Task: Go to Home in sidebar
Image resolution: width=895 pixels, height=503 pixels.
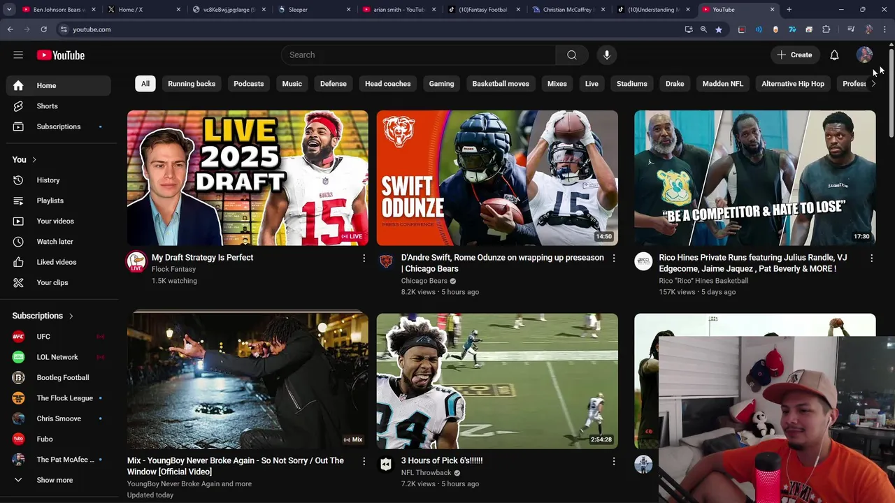Action: [x=59, y=85]
